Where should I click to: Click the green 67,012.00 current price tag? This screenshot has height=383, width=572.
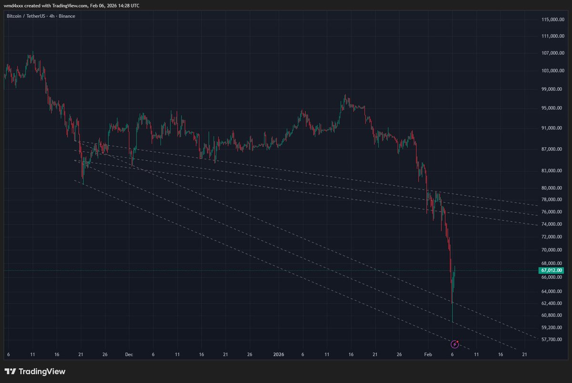tap(552, 270)
